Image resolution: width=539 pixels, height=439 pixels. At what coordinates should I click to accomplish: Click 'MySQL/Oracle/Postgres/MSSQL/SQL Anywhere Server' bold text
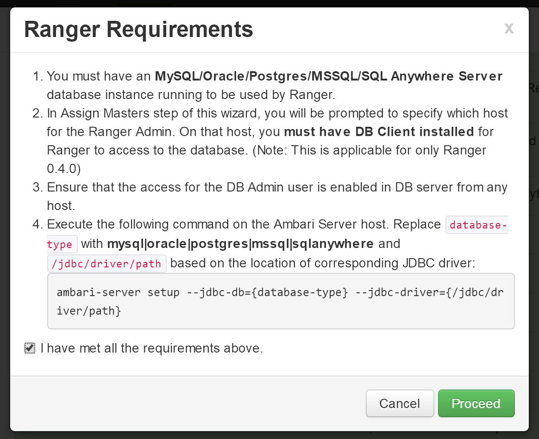[329, 76]
